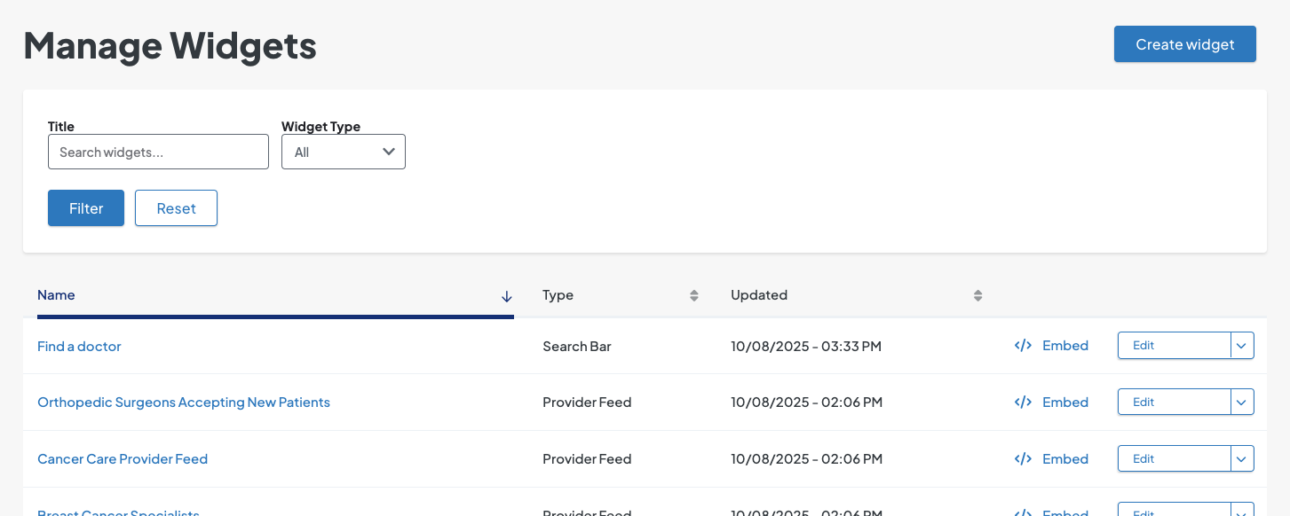Open Breast Cancer Specialists widget link
Viewport: 1290px width, 516px height.
tap(117, 512)
